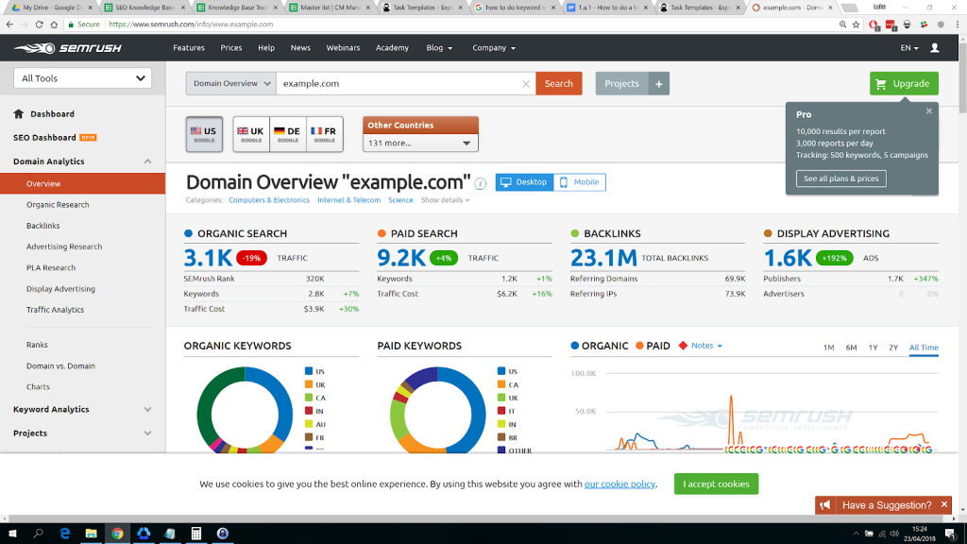This screenshot has height=544, width=967.
Task: Open the user account icon
Action: (x=935, y=48)
